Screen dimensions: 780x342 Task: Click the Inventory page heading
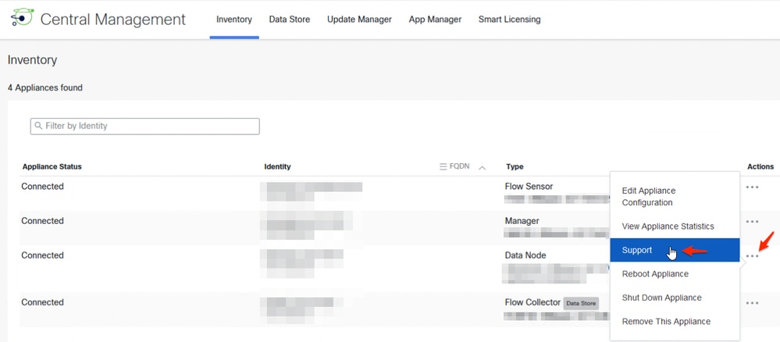click(32, 60)
